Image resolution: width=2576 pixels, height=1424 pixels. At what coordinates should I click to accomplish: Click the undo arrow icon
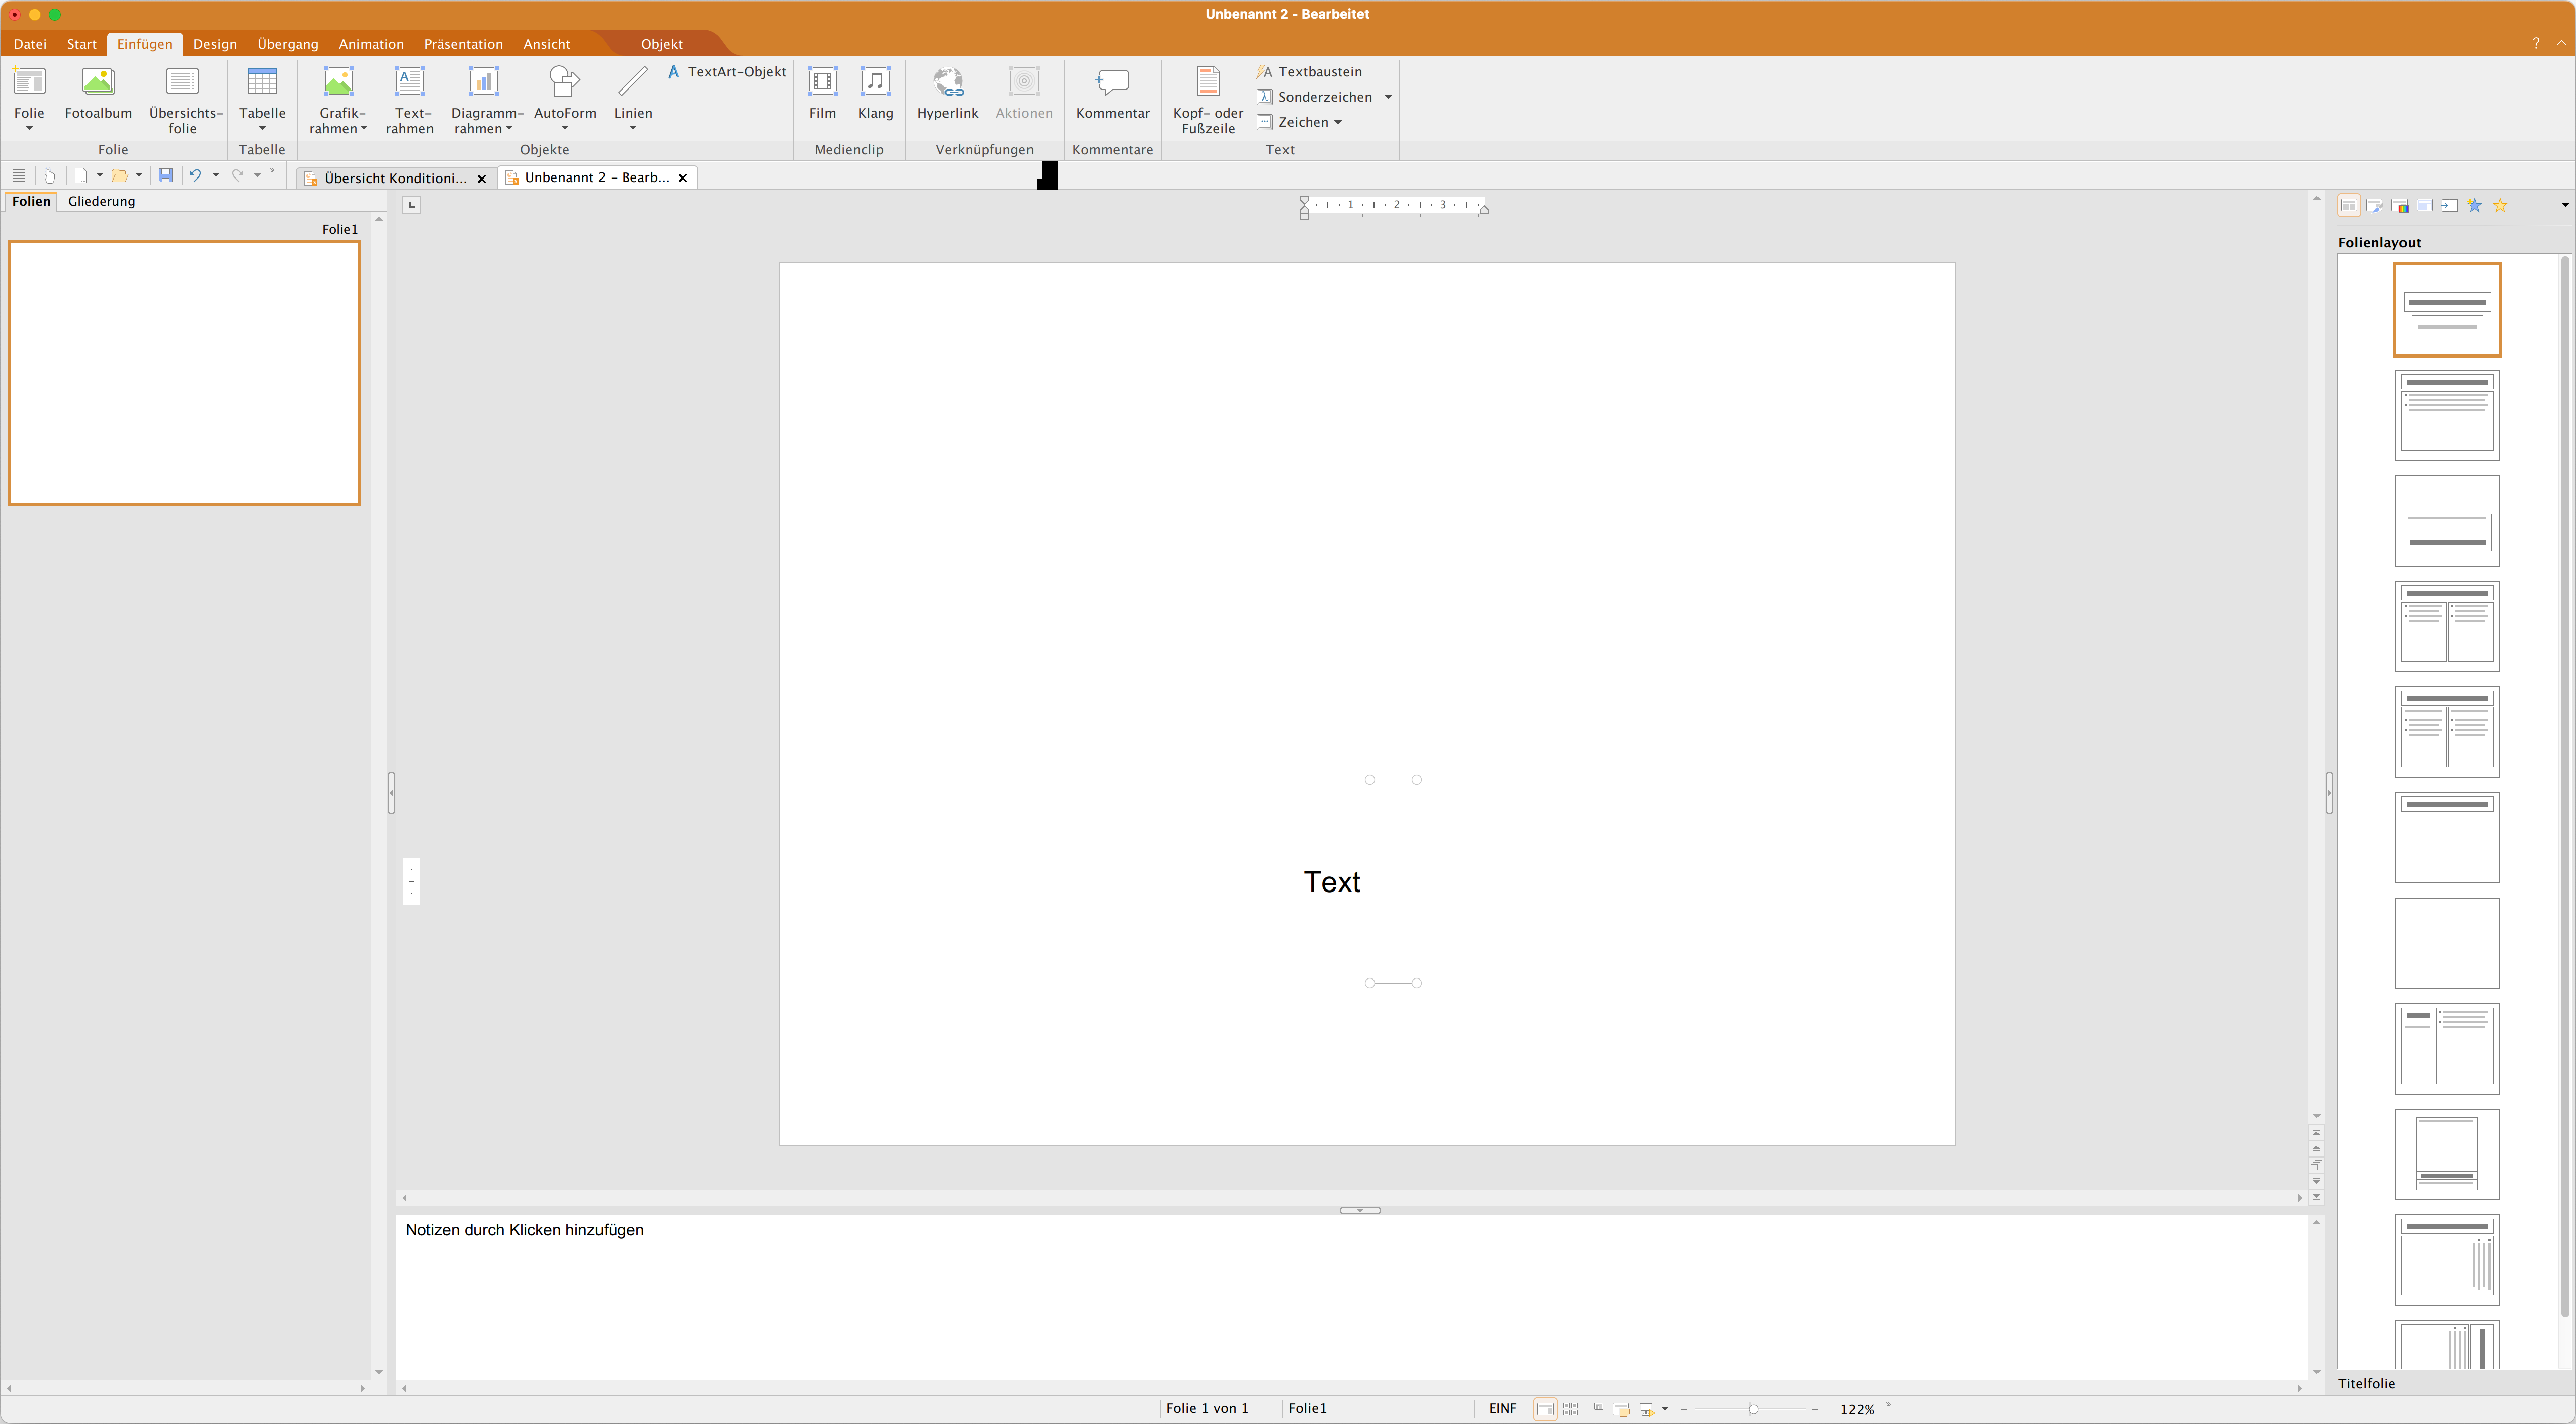196,176
